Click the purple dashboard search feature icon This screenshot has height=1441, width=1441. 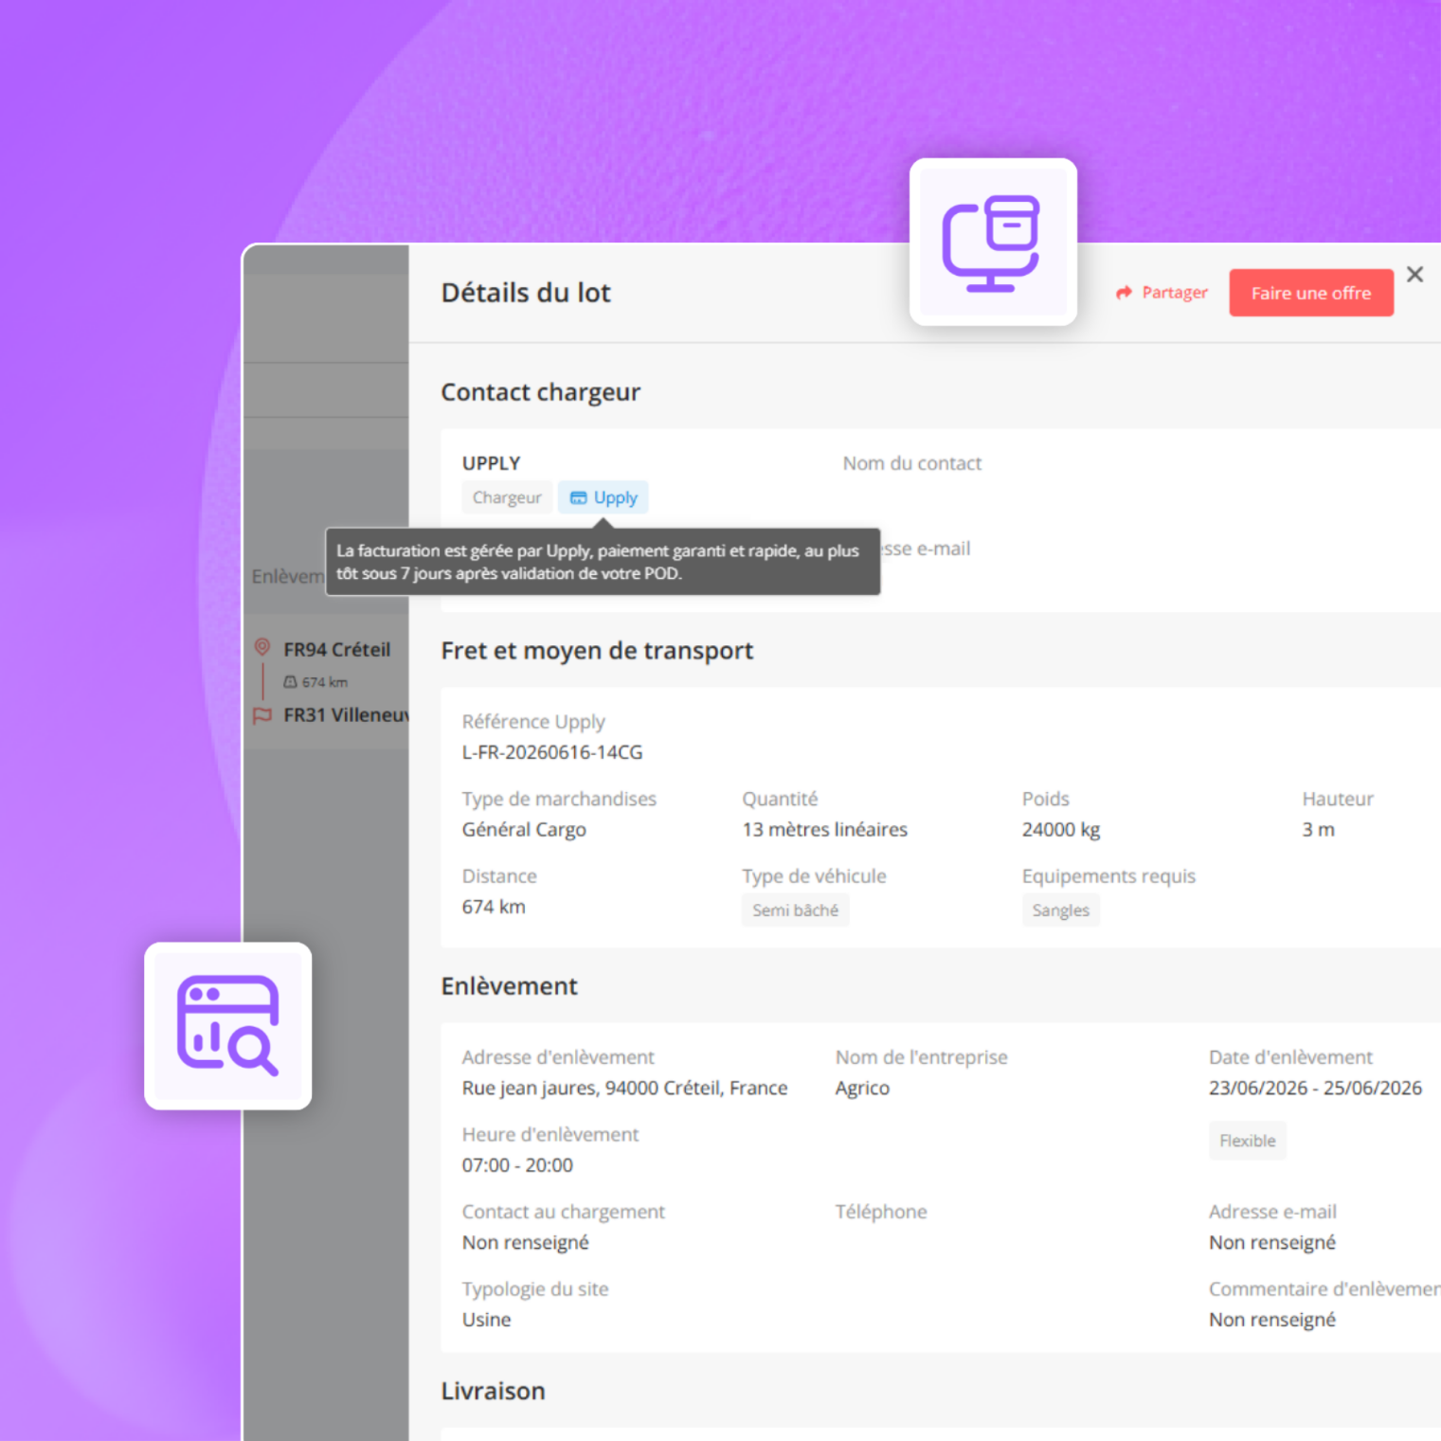[x=228, y=1026]
